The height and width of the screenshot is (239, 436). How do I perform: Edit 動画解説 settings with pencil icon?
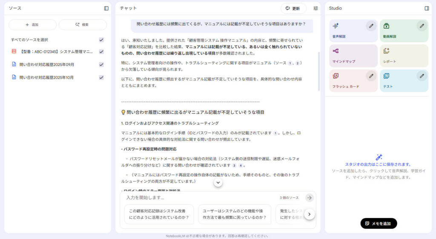422,26
